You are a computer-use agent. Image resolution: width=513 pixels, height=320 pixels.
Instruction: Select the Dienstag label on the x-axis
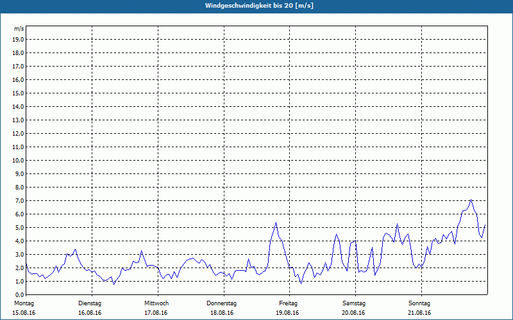(x=90, y=303)
